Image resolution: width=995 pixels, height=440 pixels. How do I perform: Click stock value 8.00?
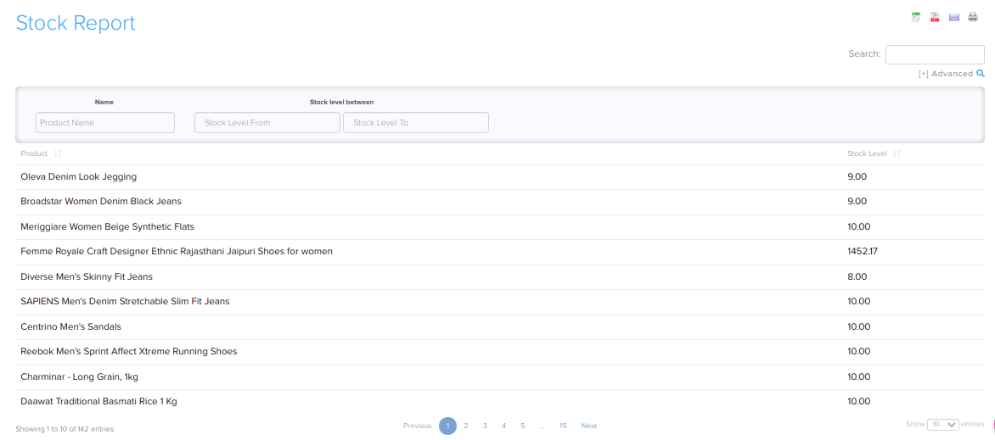pyautogui.click(x=857, y=276)
